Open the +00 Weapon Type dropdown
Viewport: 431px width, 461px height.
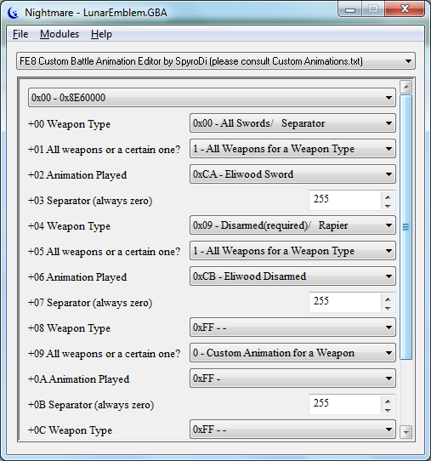point(292,123)
